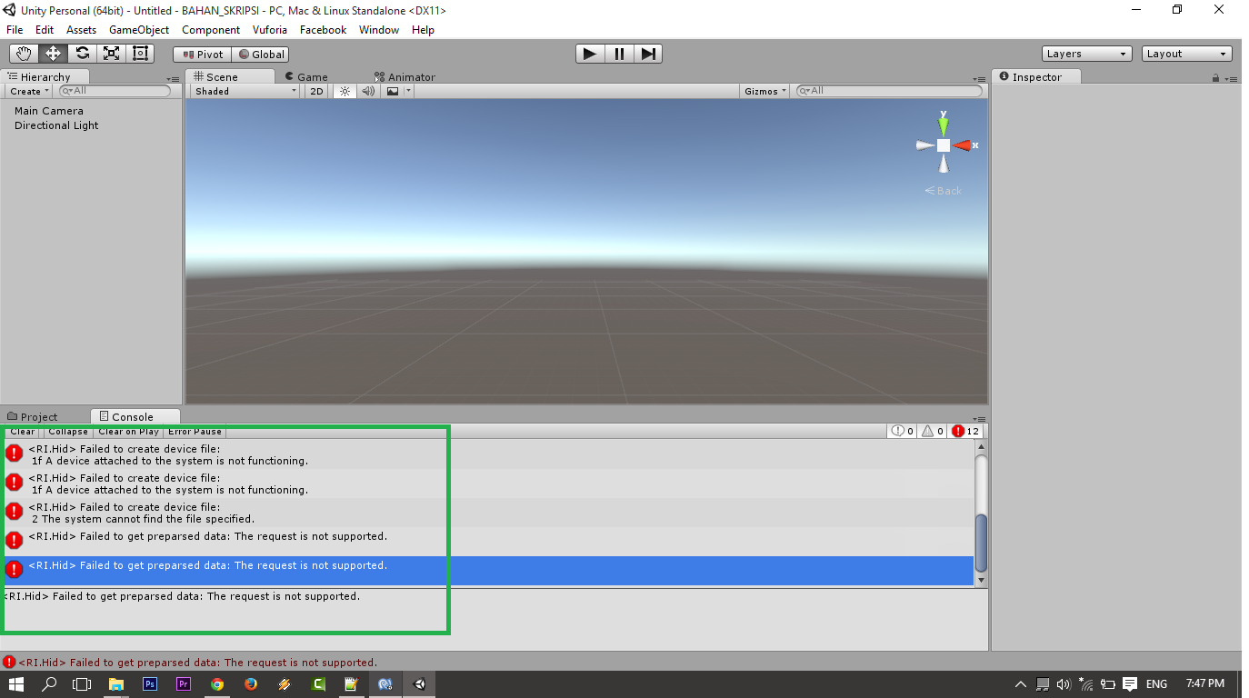
Task: Click the Console vertical scrollbar thumb
Action: (981, 543)
